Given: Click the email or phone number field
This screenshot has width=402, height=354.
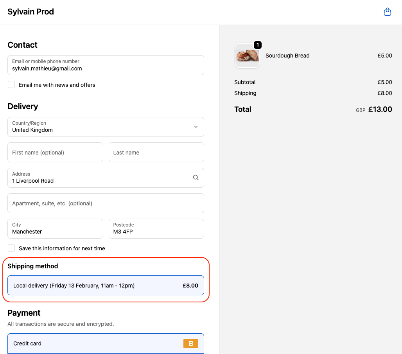Looking at the screenshot, I should click(106, 65).
